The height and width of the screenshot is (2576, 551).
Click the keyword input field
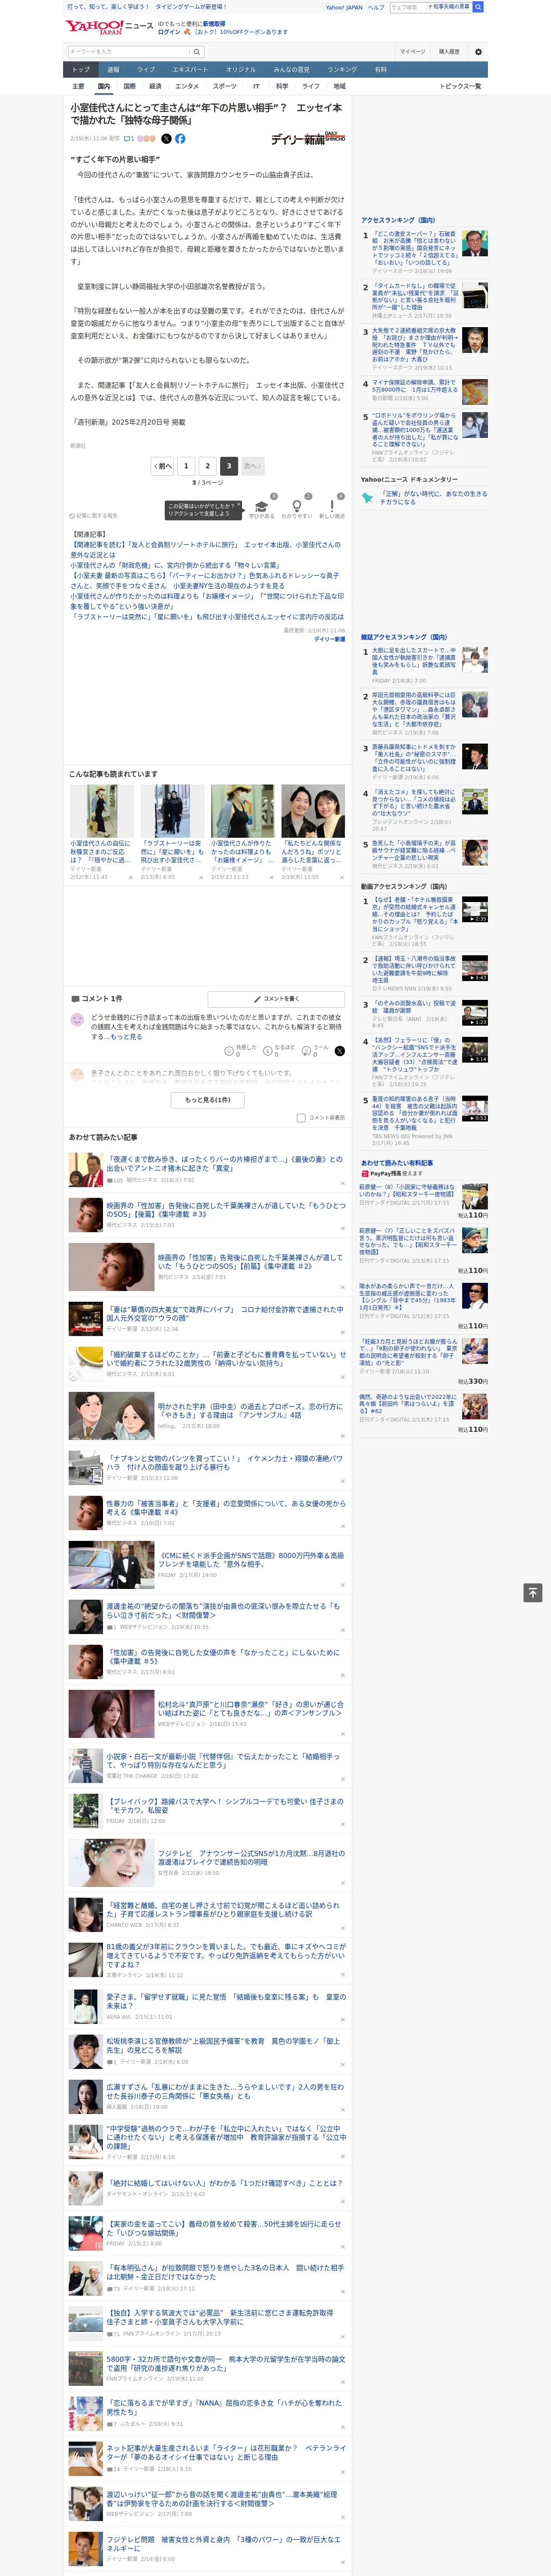pyautogui.click(x=129, y=52)
